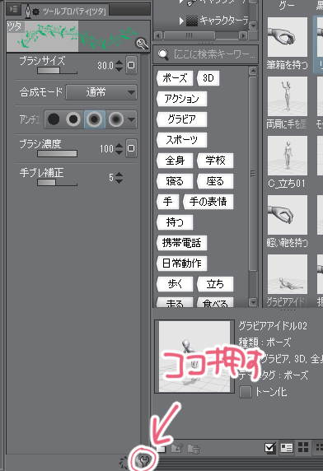This screenshot has width=323, height=471.
Task: Click the reset to initial settings icon
Action: click(124, 463)
